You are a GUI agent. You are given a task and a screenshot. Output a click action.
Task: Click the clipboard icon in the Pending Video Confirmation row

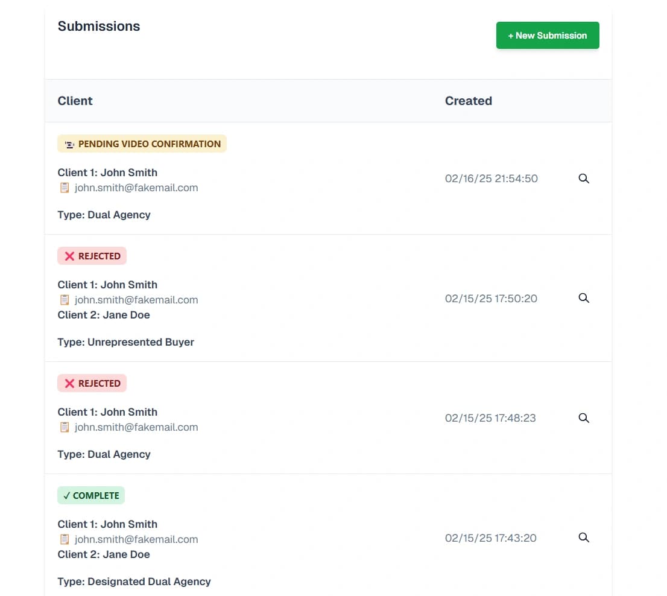coord(65,188)
